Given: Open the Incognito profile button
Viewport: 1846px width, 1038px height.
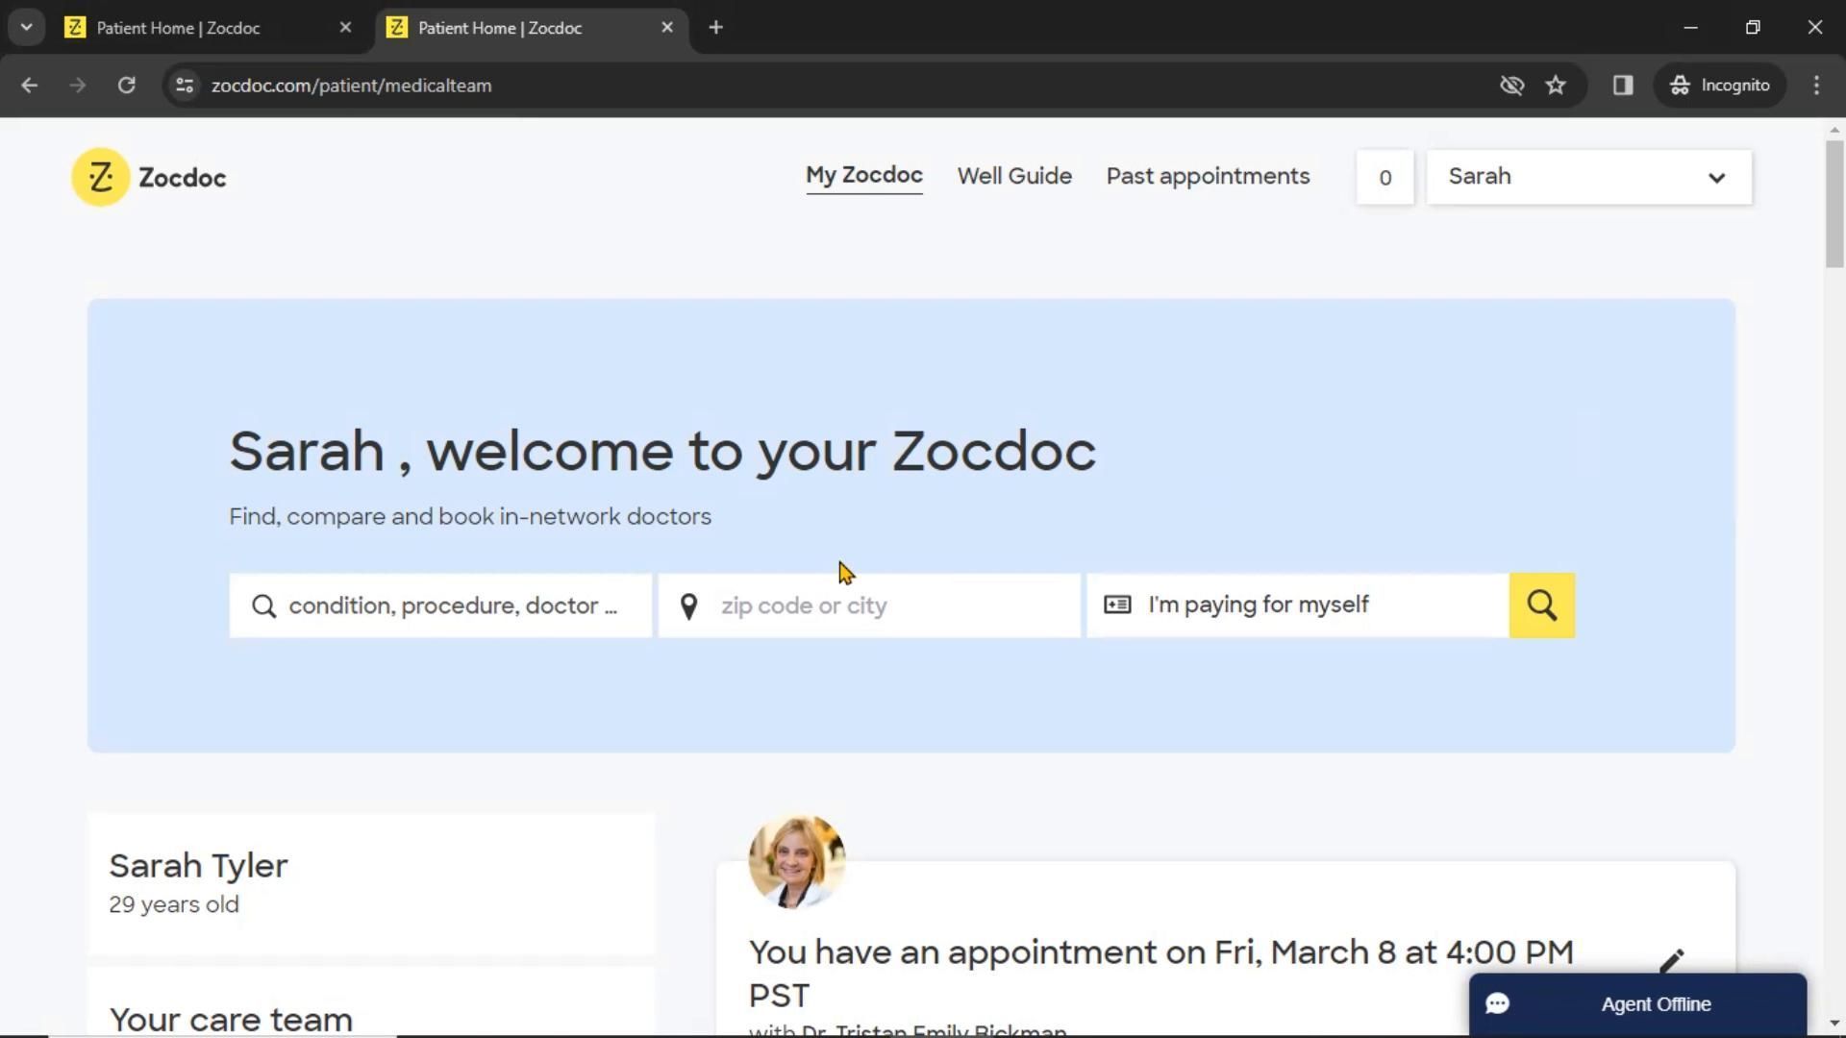Looking at the screenshot, I should pos(1719,86).
